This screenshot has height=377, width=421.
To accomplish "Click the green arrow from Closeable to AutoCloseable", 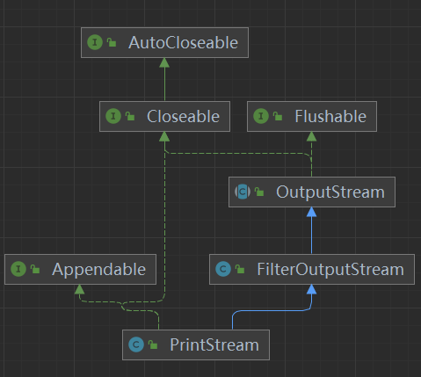I will click(x=164, y=79).
